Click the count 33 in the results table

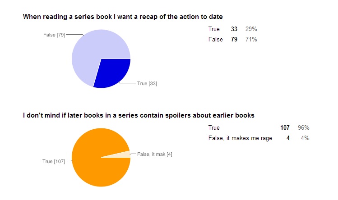click(x=234, y=29)
